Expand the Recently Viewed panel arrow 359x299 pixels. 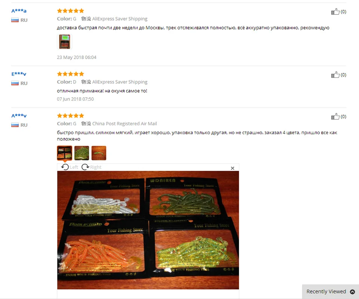tap(352, 292)
